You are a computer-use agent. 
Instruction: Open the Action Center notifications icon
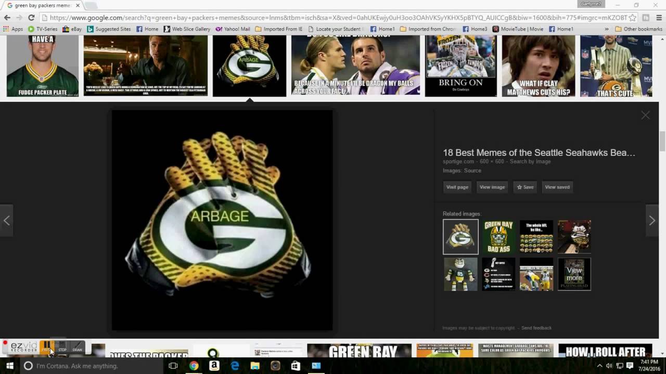(629, 366)
